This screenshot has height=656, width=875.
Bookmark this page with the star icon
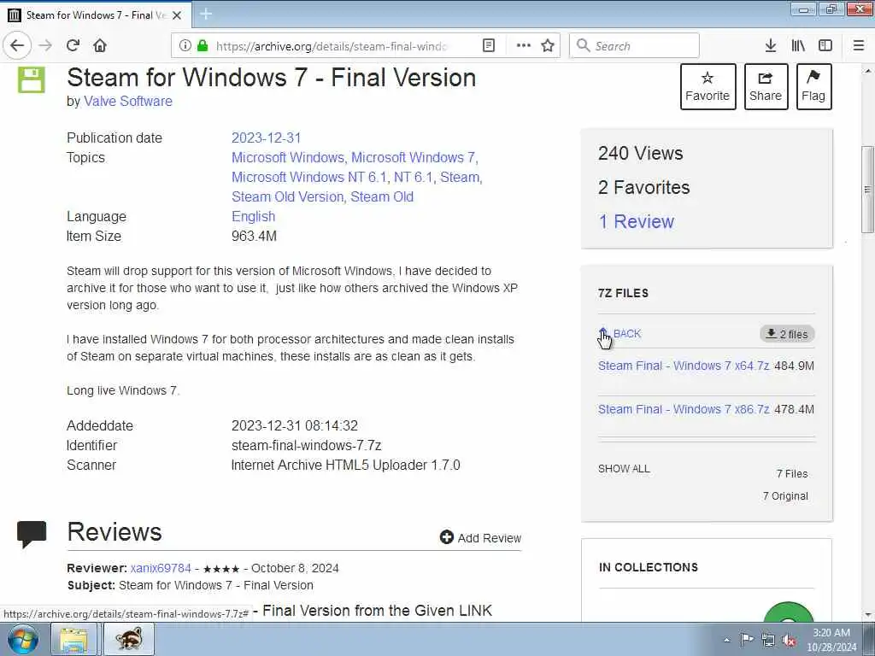pyautogui.click(x=548, y=45)
